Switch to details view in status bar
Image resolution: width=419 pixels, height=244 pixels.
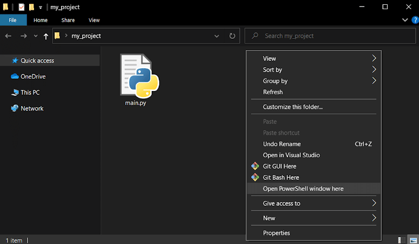402,240
